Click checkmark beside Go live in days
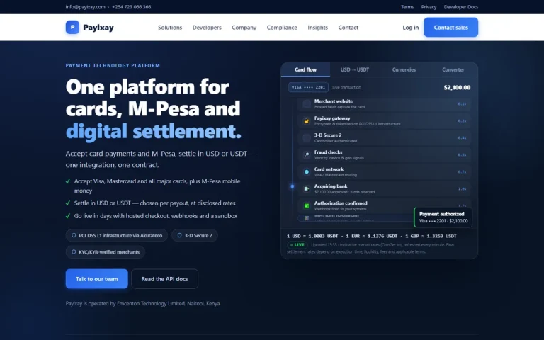Screen dimensions: 544x340 click(68, 216)
